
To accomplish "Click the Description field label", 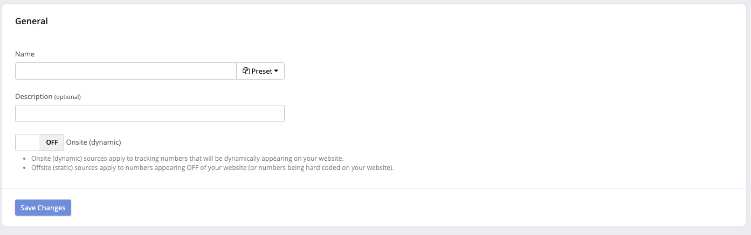I will (x=34, y=96).
